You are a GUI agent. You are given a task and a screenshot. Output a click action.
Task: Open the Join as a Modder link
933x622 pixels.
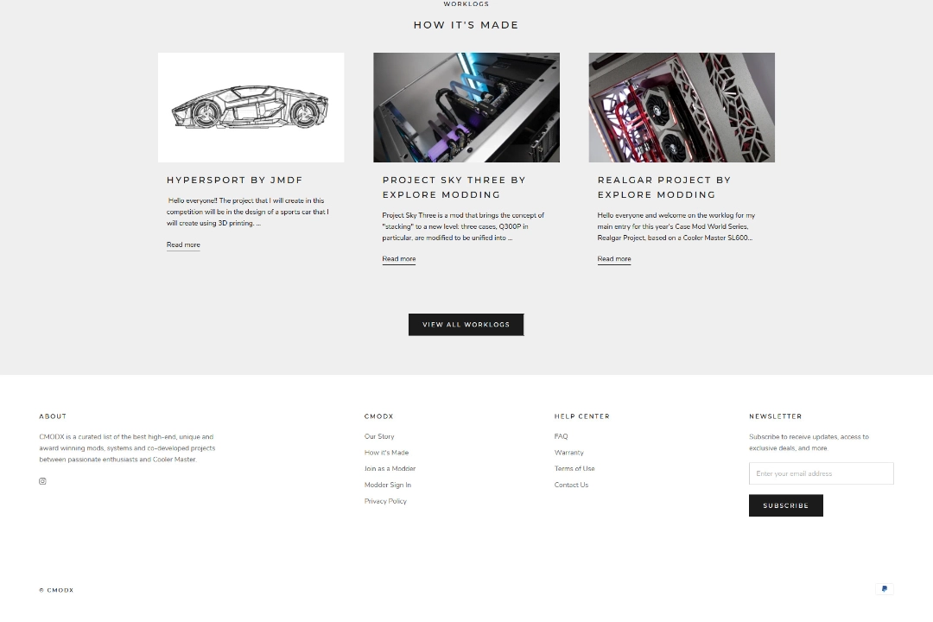[x=390, y=468]
